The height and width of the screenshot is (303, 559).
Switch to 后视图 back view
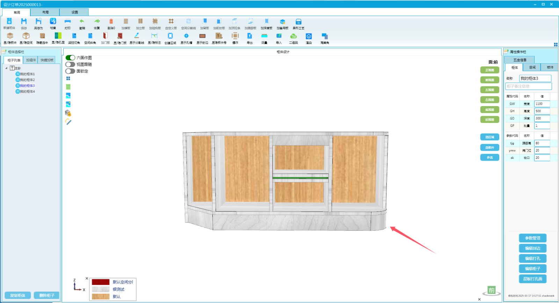coord(489,119)
